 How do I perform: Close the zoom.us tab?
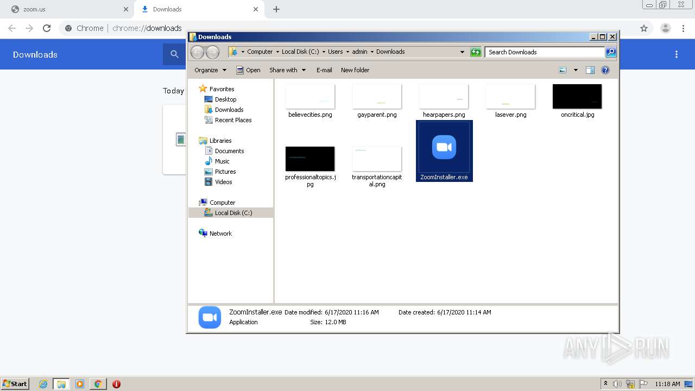[126, 9]
